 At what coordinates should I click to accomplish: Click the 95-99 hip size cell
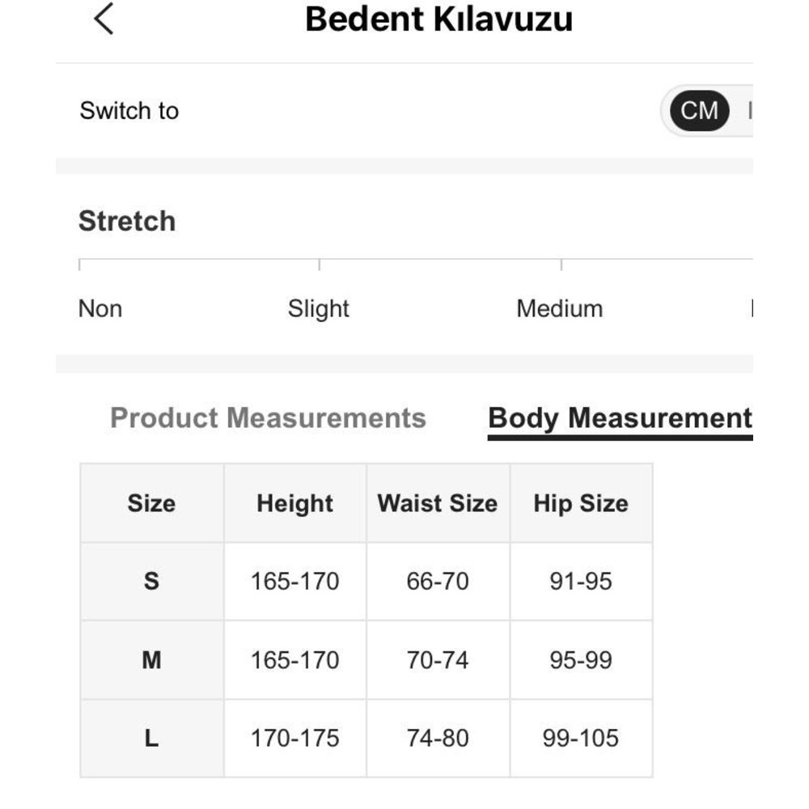coord(580,660)
